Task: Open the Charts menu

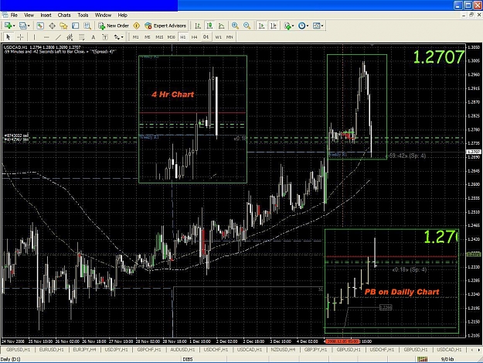Action: tap(64, 15)
